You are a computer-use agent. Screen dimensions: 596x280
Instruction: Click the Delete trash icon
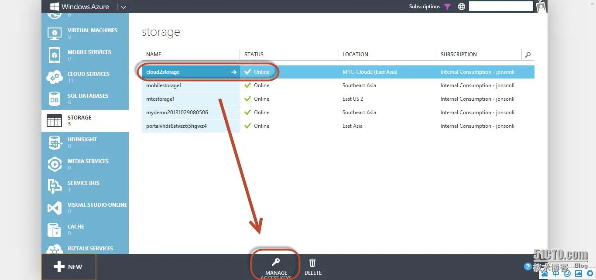pyautogui.click(x=312, y=263)
